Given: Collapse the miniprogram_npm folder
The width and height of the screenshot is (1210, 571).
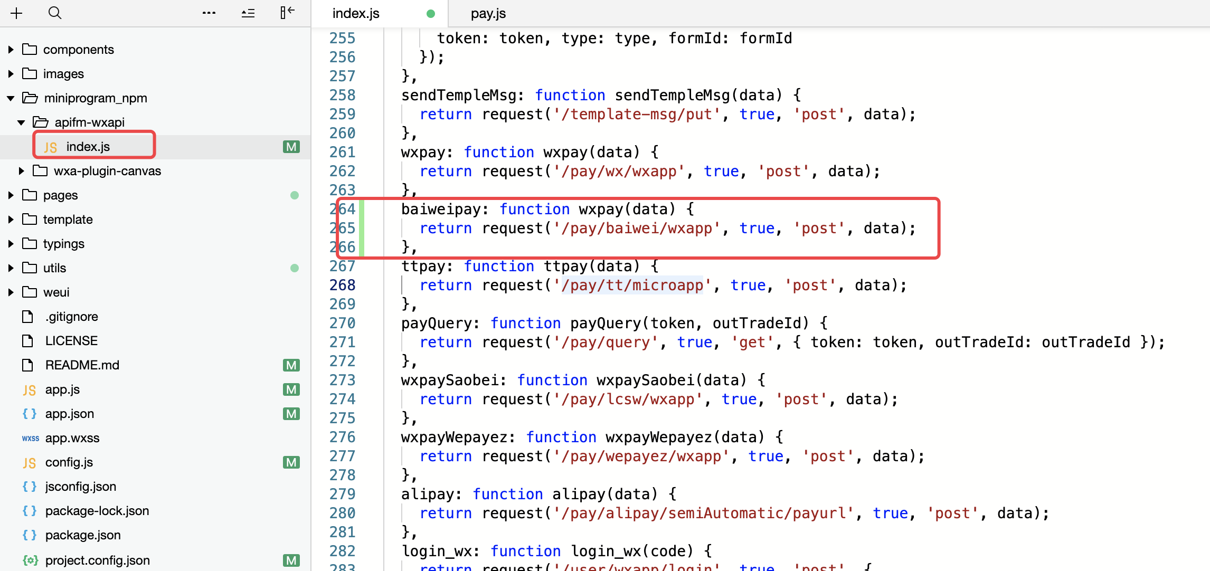Looking at the screenshot, I should 11,98.
